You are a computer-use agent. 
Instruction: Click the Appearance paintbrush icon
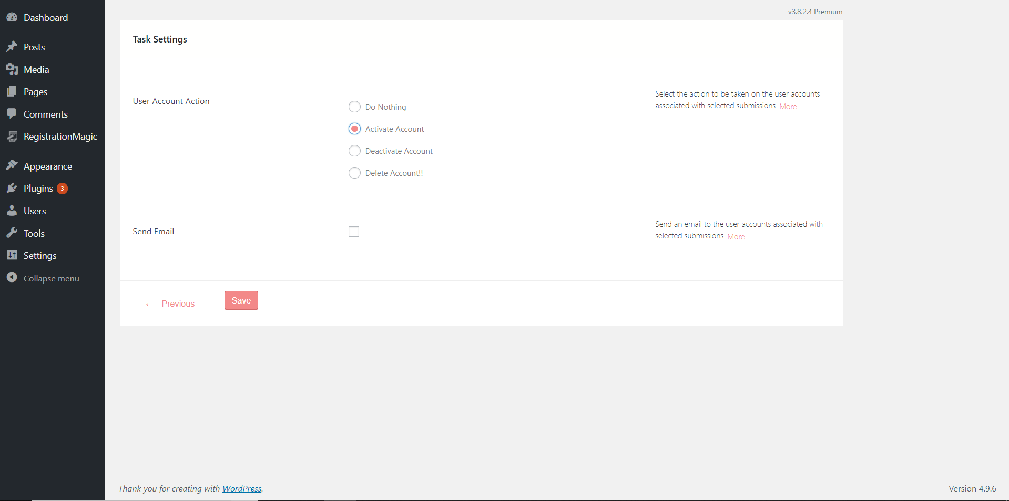pos(12,166)
